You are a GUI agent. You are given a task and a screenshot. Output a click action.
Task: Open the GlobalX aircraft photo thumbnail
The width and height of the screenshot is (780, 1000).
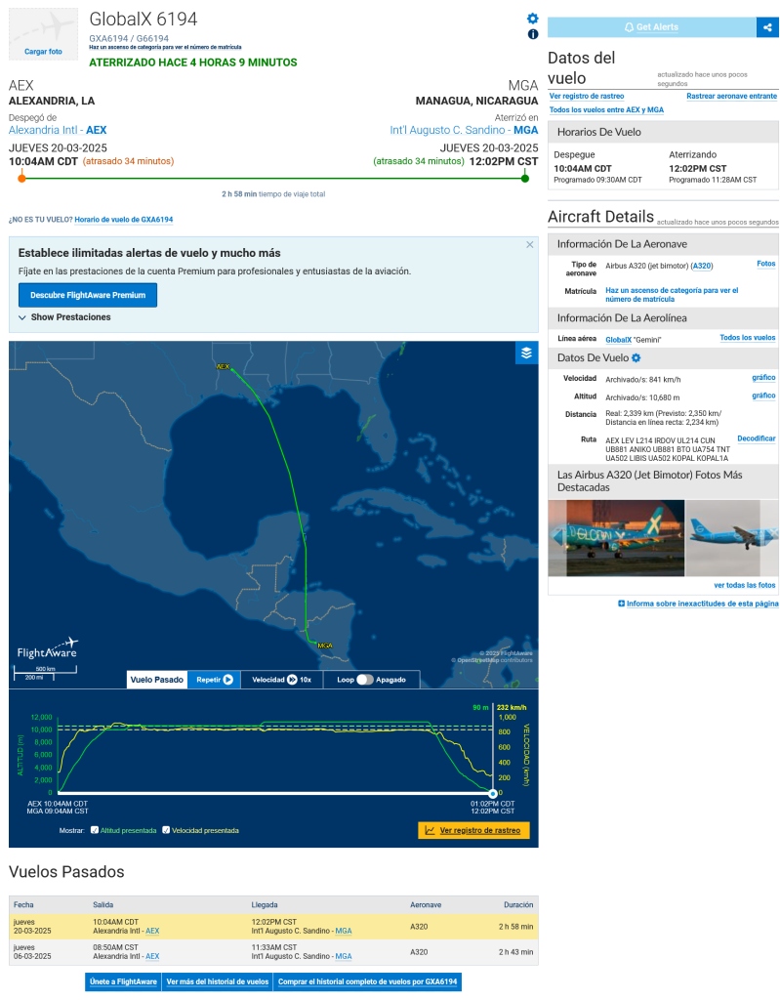[615, 538]
